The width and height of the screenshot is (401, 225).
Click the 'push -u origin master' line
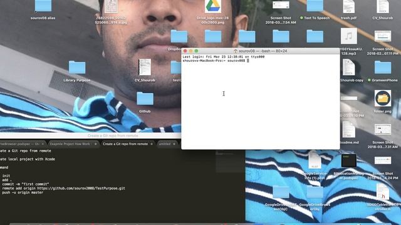coord(22,192)
